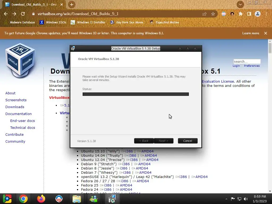Viewport: 272px width, 204px height.
Task: Open the extensions puzzle icon
Action: pyautogui.click(x=240, y=14)
